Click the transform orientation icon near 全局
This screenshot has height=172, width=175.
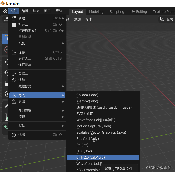[162, 19]
